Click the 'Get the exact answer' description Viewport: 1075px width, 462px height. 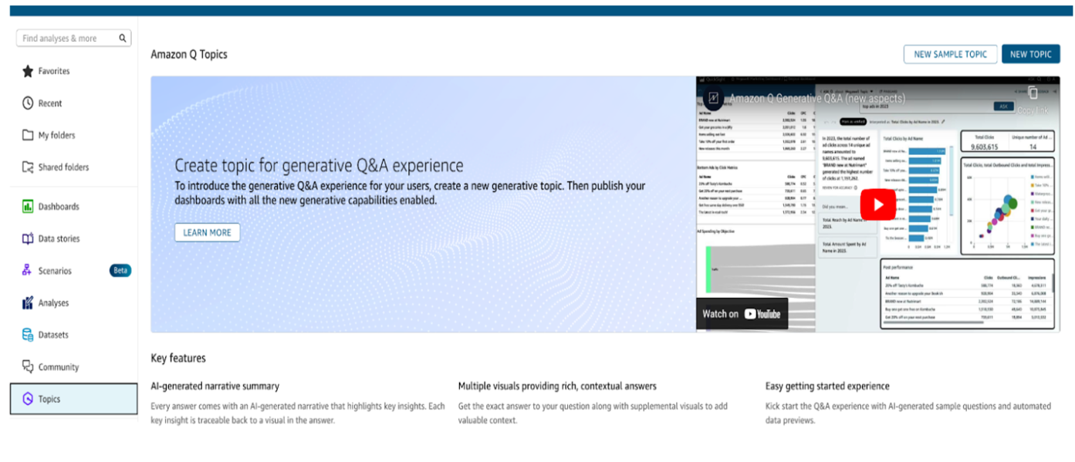[593, 413]
